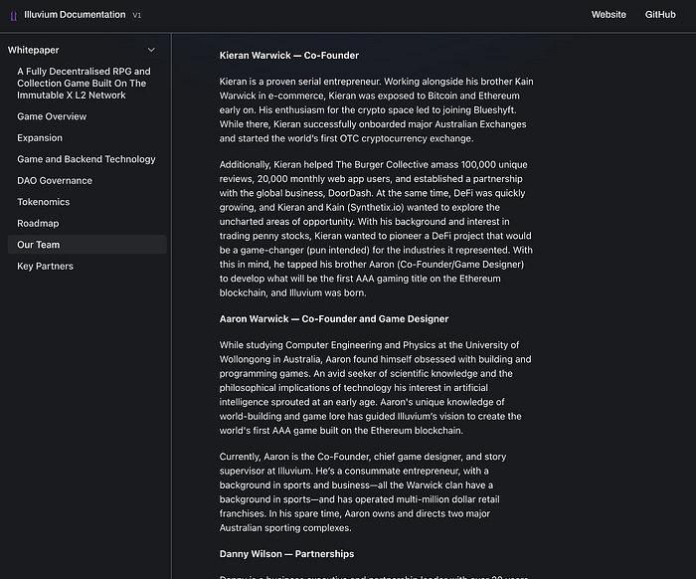Navigate to Key Partners page
The image size is (696, 579).
(x=46, y=266)
